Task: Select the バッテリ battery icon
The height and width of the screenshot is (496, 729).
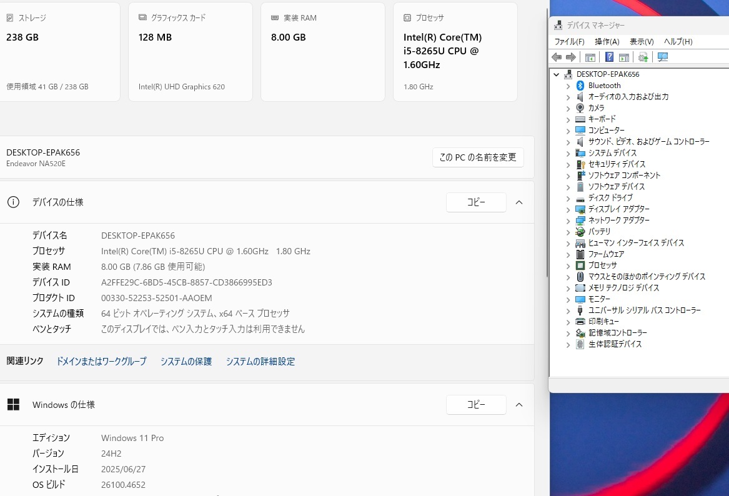Action: pos(580,232)
